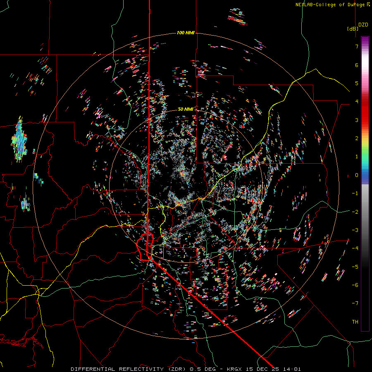
Task: Click the -1 value on the scale
Action: (355, 193)
